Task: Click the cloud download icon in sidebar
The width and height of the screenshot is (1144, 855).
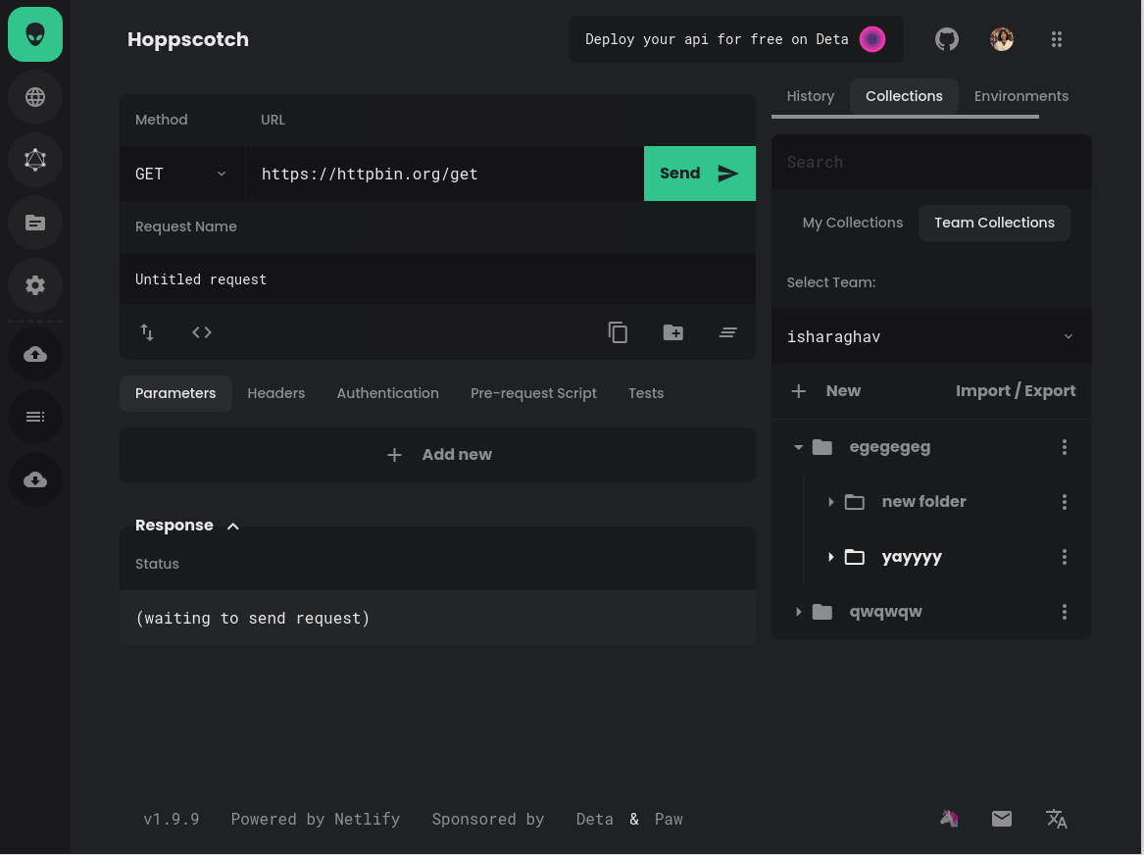Action: coord(35,480)
